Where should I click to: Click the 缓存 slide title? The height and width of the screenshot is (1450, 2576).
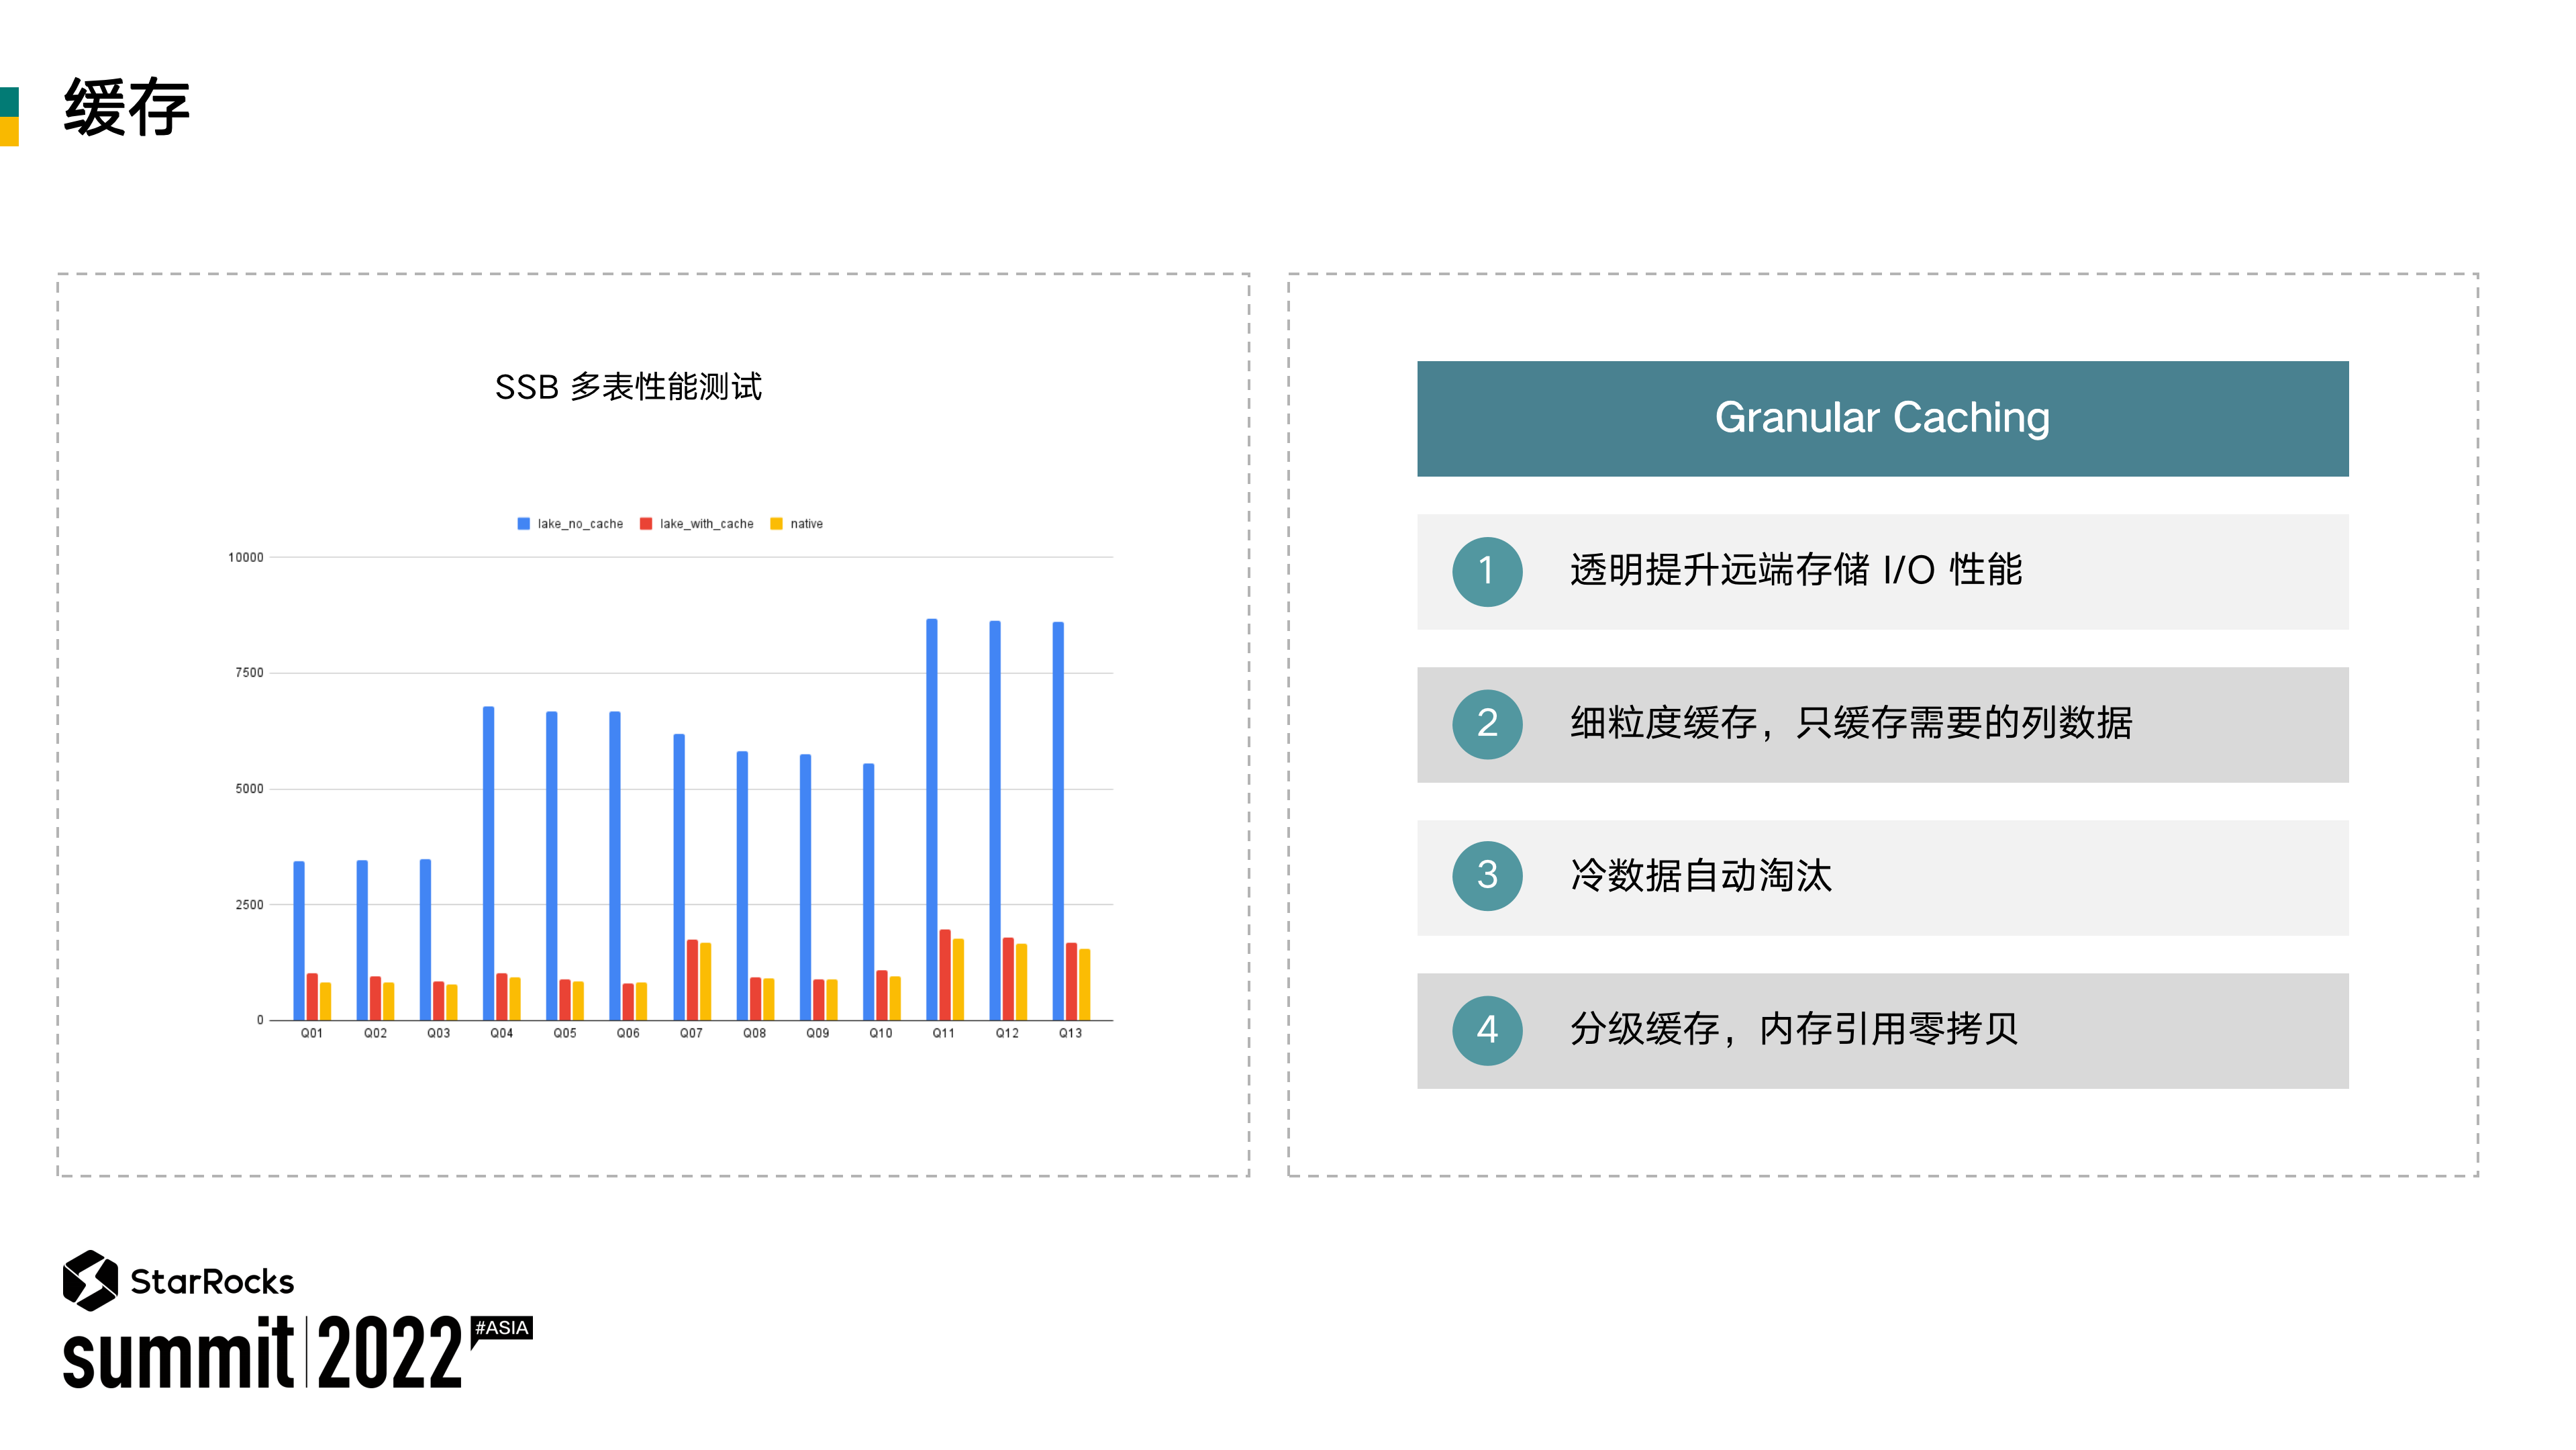[127, 107]
